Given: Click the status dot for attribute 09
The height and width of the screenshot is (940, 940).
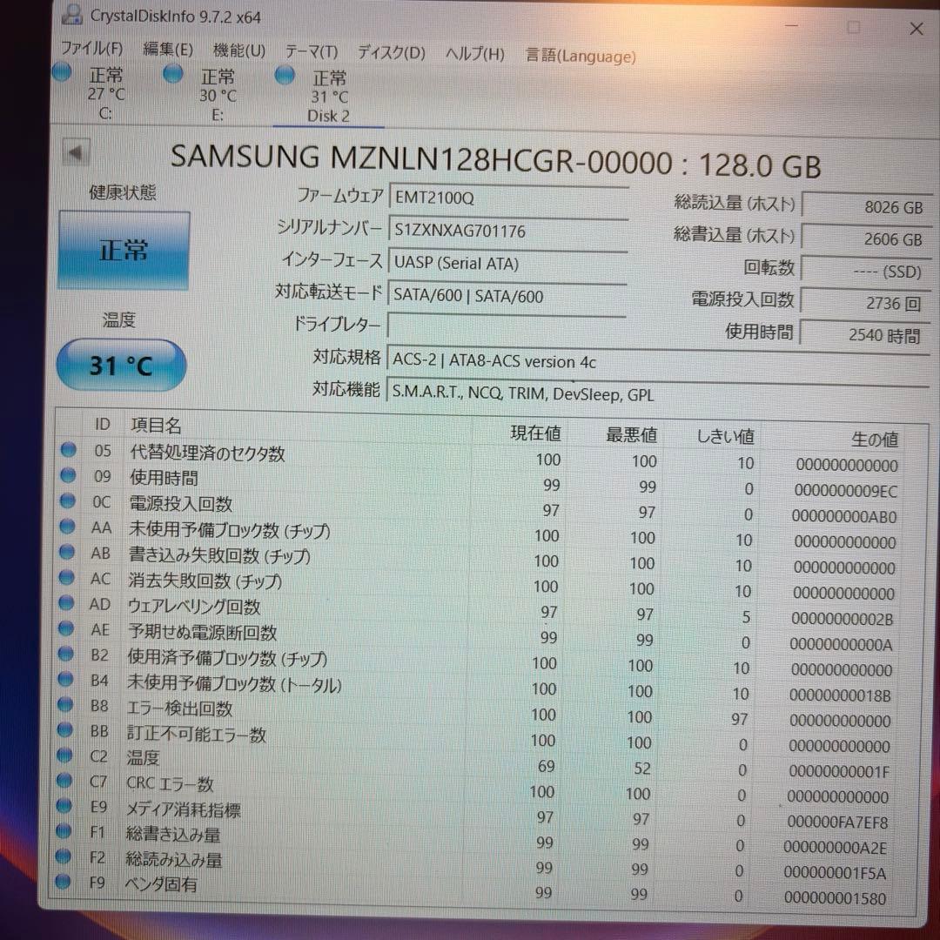Looking at the screenshot, I should pyautogui.click(x=69, y=475).
